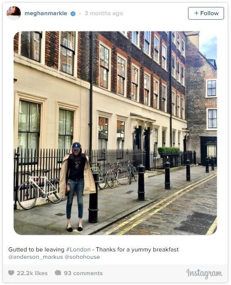Open the meghanmarkle profile avatar
231x285 pixels.
pos(13,13)
